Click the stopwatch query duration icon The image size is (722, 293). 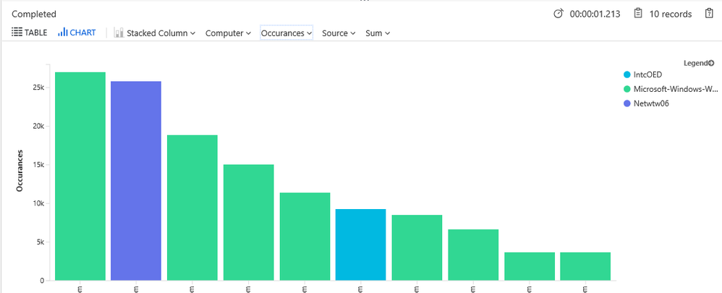coord(558,14)
